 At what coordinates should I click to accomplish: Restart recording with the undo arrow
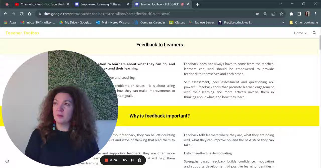[x=125, y=160]
